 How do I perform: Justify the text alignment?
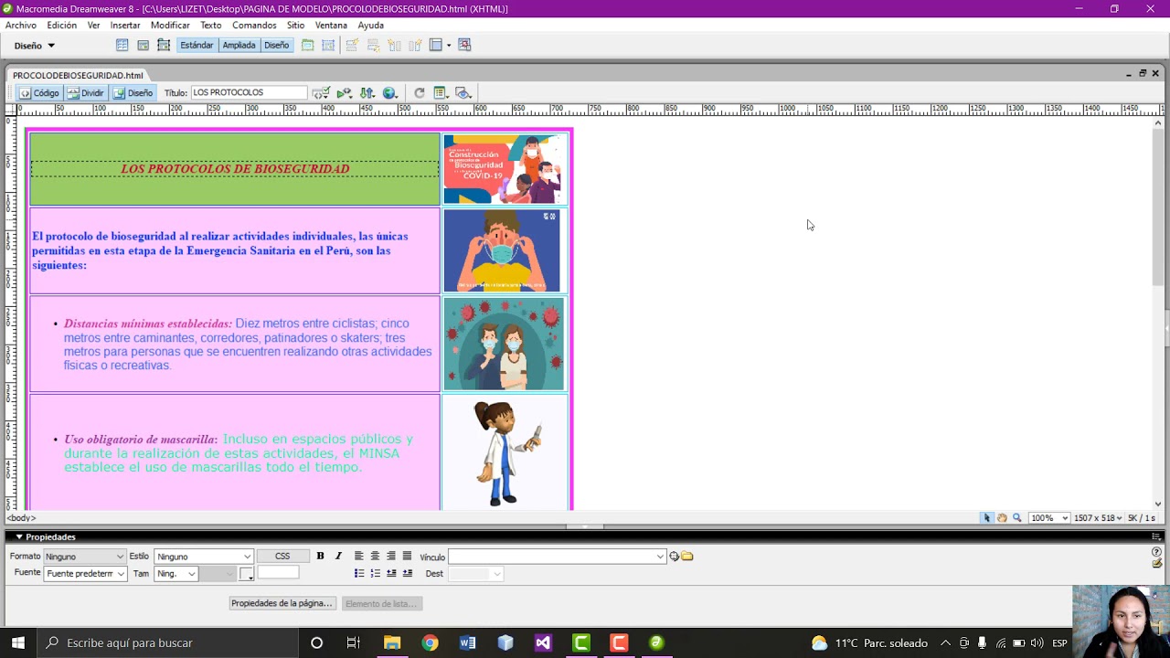408,556
